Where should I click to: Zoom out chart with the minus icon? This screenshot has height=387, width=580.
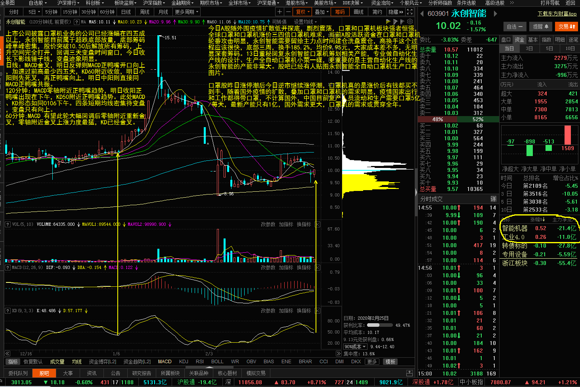[288, 12]
